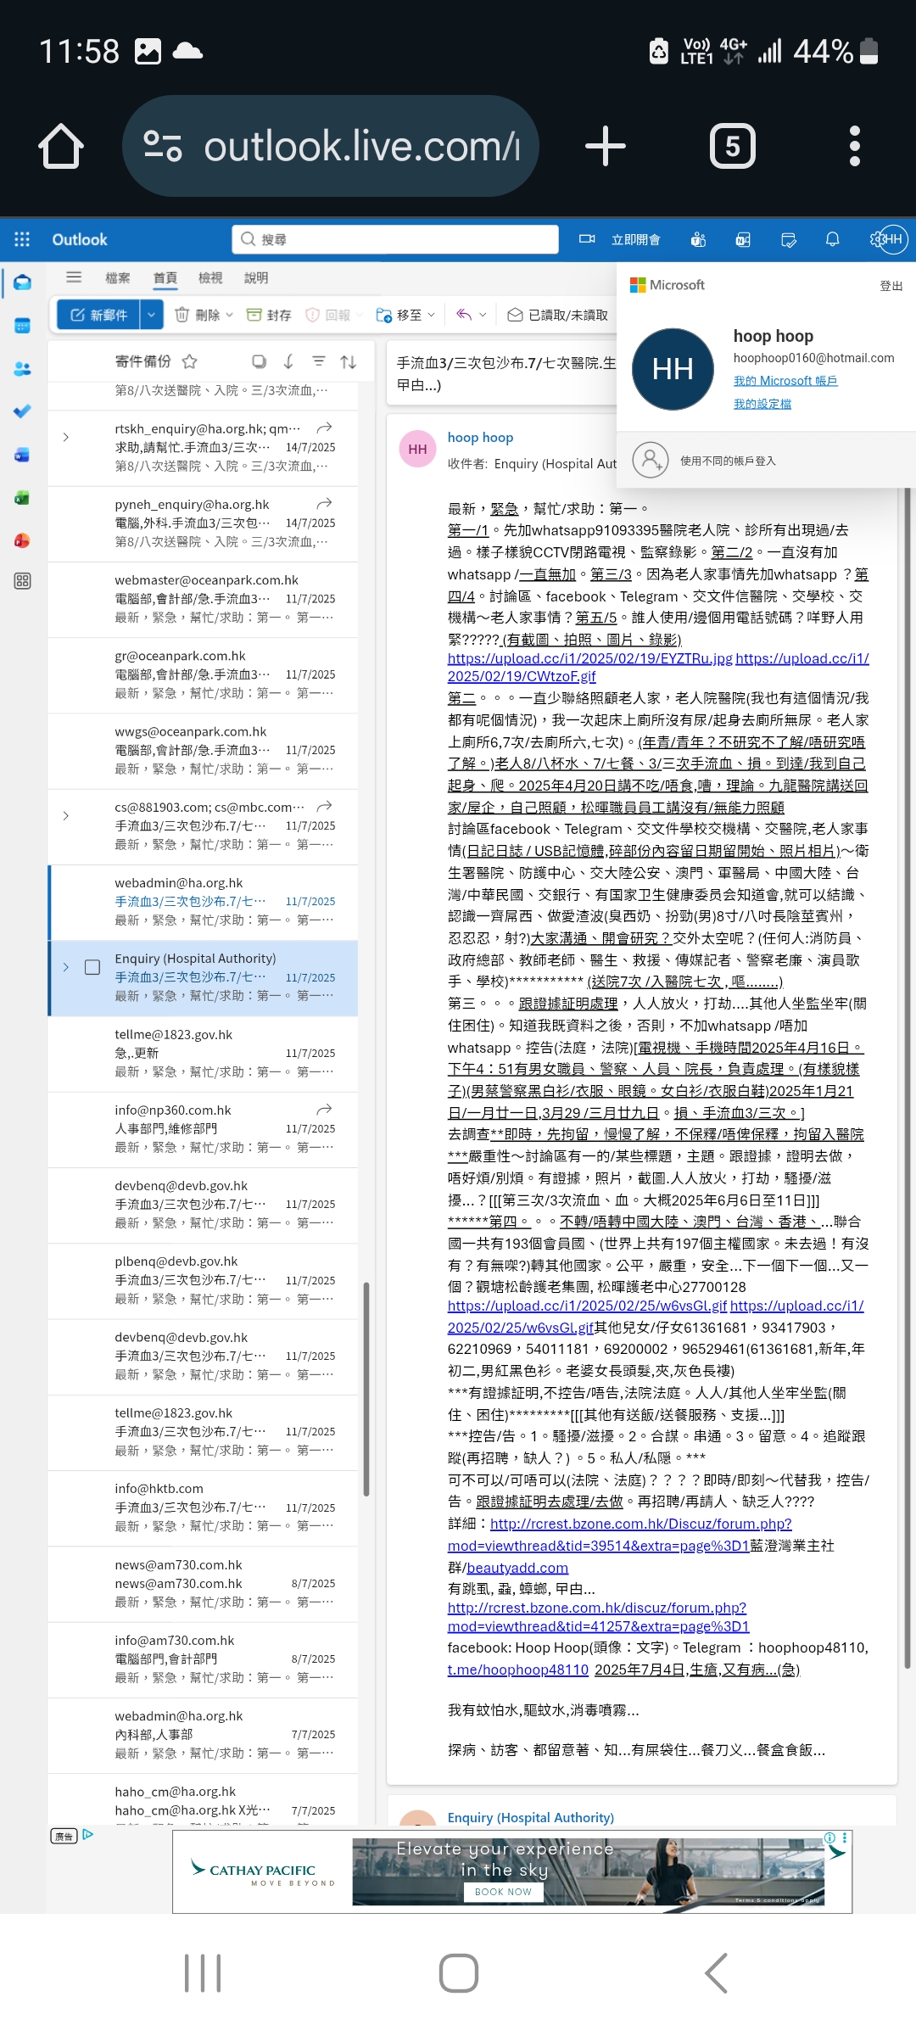The width and height of the screenshot is (916, 2036).
Task: Open the Outlook app launcher grid
Action: click(x=22, y=239)
